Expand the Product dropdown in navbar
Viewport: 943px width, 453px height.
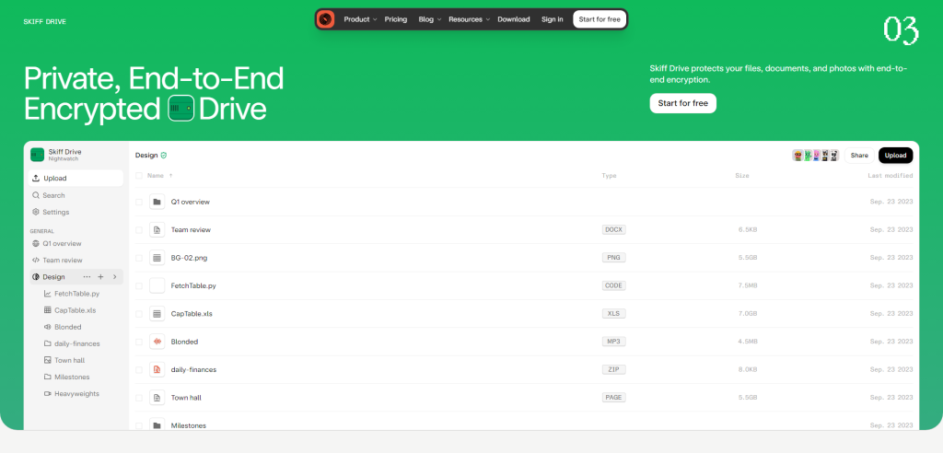(x=360, y=19)
